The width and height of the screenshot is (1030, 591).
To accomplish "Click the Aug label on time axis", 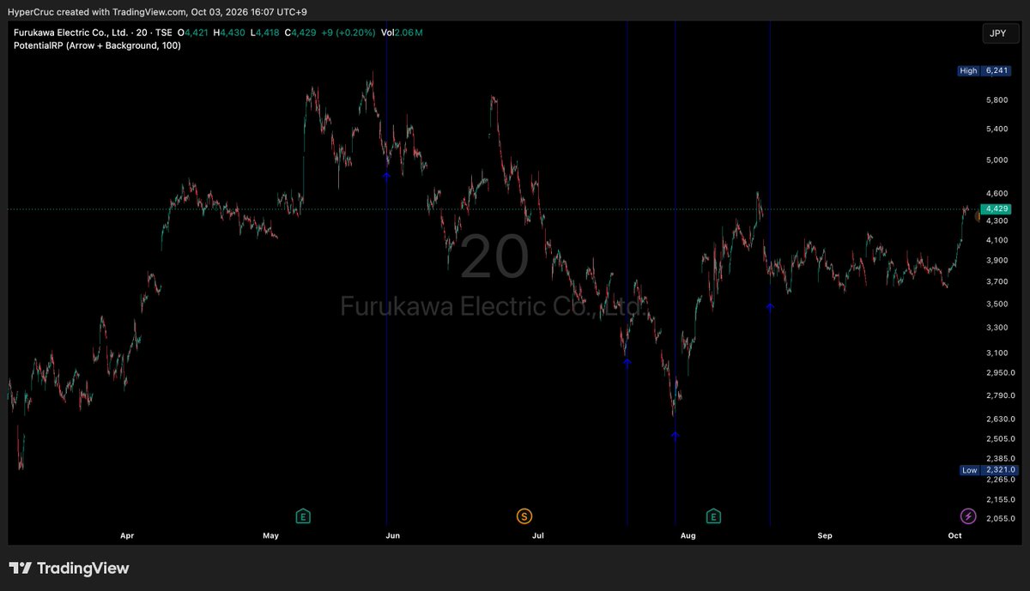I will pos(688,536).
